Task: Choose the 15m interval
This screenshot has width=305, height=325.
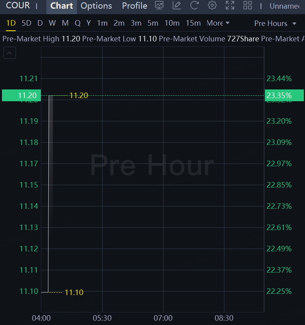Action: point(193,23)
